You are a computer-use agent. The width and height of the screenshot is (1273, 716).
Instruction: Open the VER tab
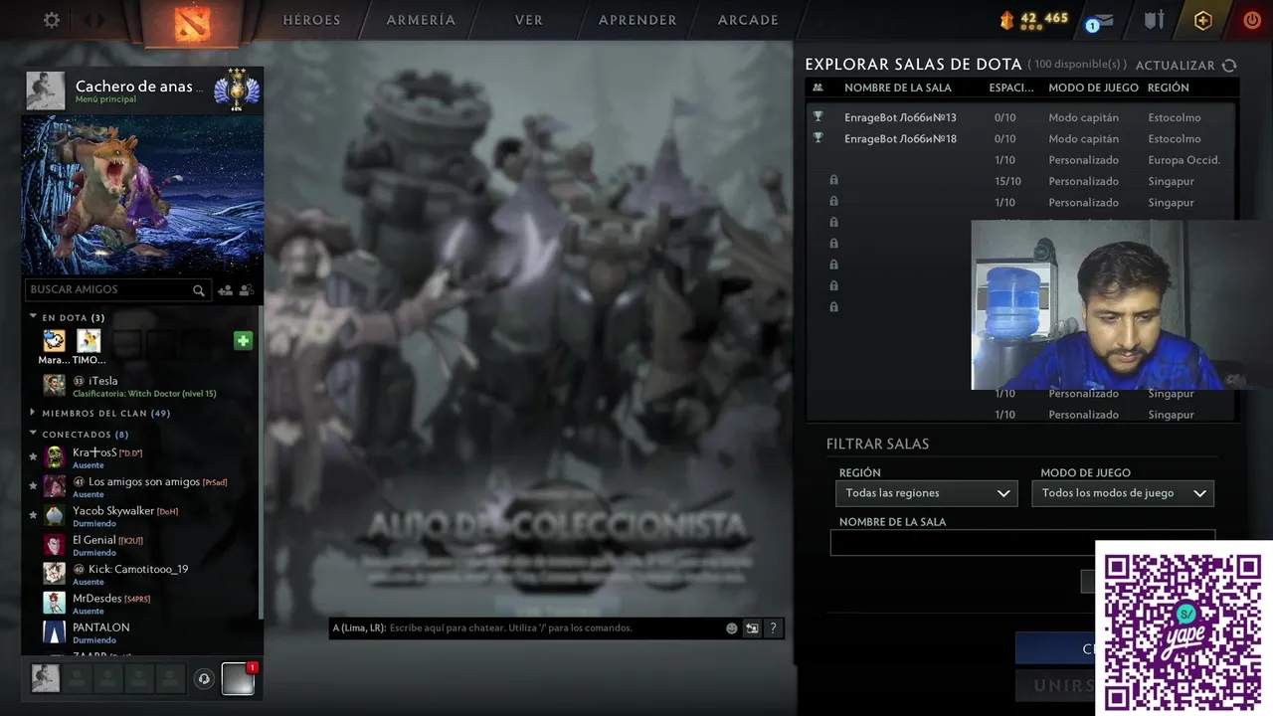click(529, 20)
